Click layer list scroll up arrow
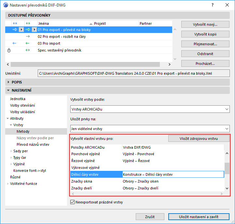235x224 pixels. [x=227, y=153]
